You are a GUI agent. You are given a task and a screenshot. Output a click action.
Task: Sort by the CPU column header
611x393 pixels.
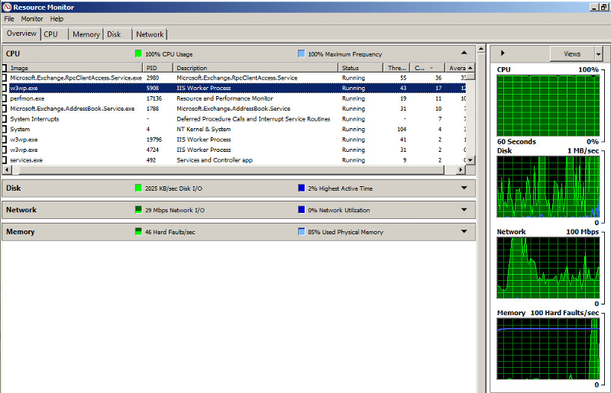pos(427,68)
